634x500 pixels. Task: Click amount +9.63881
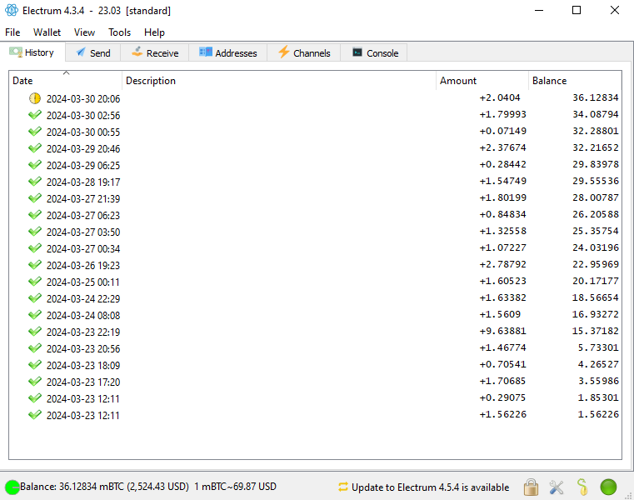pyautogui.click(x=502, y=331)
